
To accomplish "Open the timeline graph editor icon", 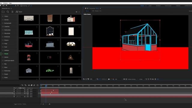I will [x=37, y=85].
